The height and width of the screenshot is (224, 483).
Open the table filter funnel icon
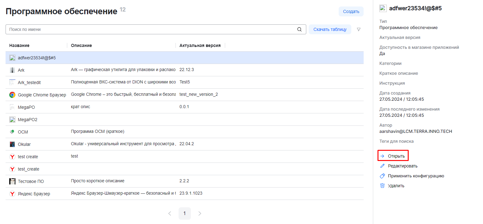pos(358,29)
